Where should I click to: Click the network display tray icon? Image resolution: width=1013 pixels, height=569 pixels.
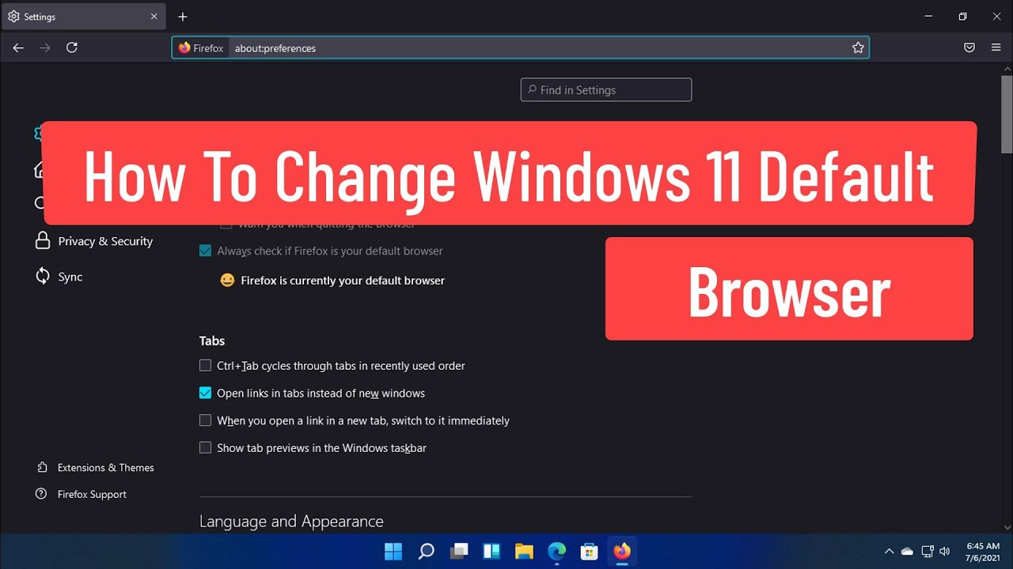(927, 551)
